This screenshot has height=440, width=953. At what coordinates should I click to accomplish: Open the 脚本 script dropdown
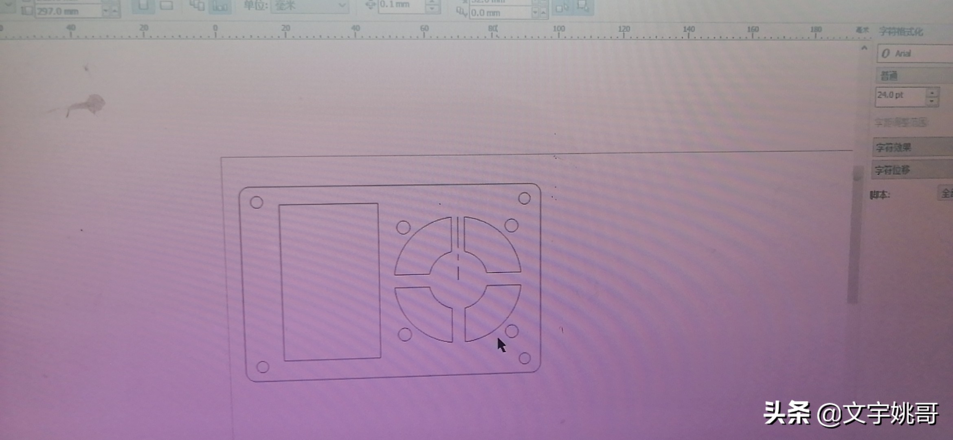[946, 193]
